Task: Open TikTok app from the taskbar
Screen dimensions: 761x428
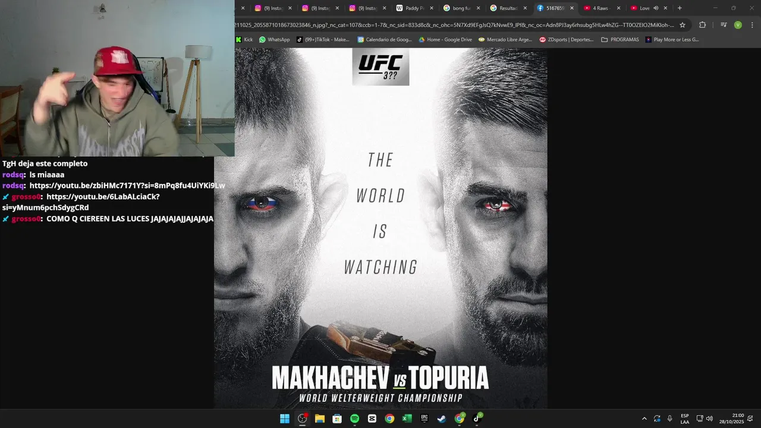Action: [477, 418]
